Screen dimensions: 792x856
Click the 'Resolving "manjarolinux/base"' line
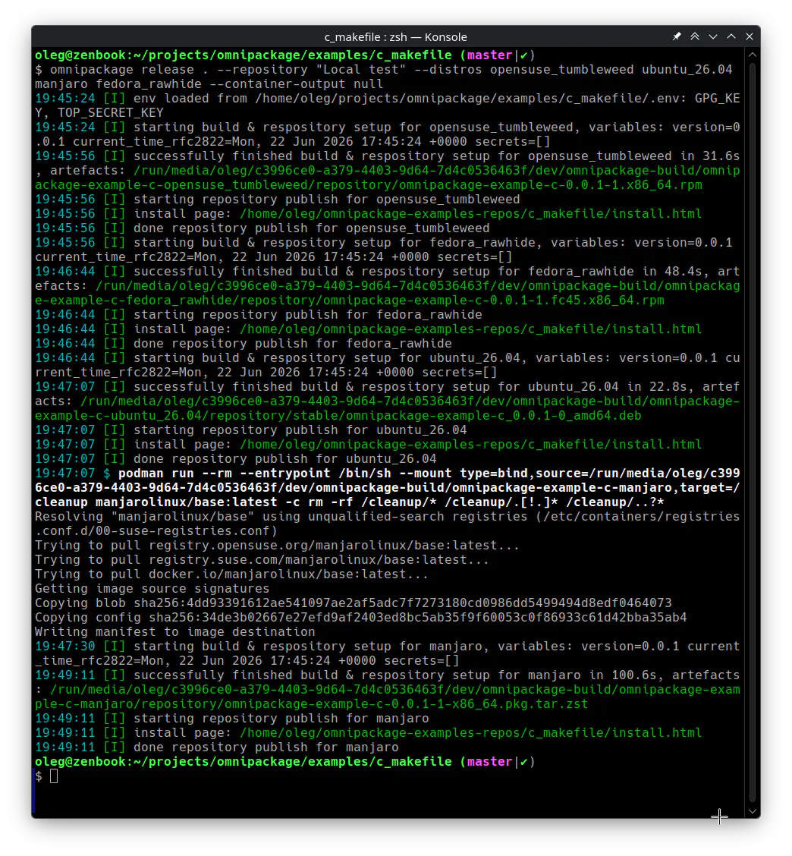point(387,524)
